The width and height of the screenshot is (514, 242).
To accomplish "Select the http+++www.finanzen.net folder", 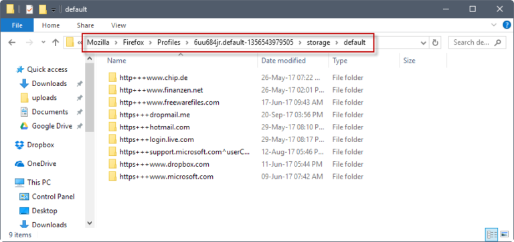I will pyautogui.click(x=161, y=90).
